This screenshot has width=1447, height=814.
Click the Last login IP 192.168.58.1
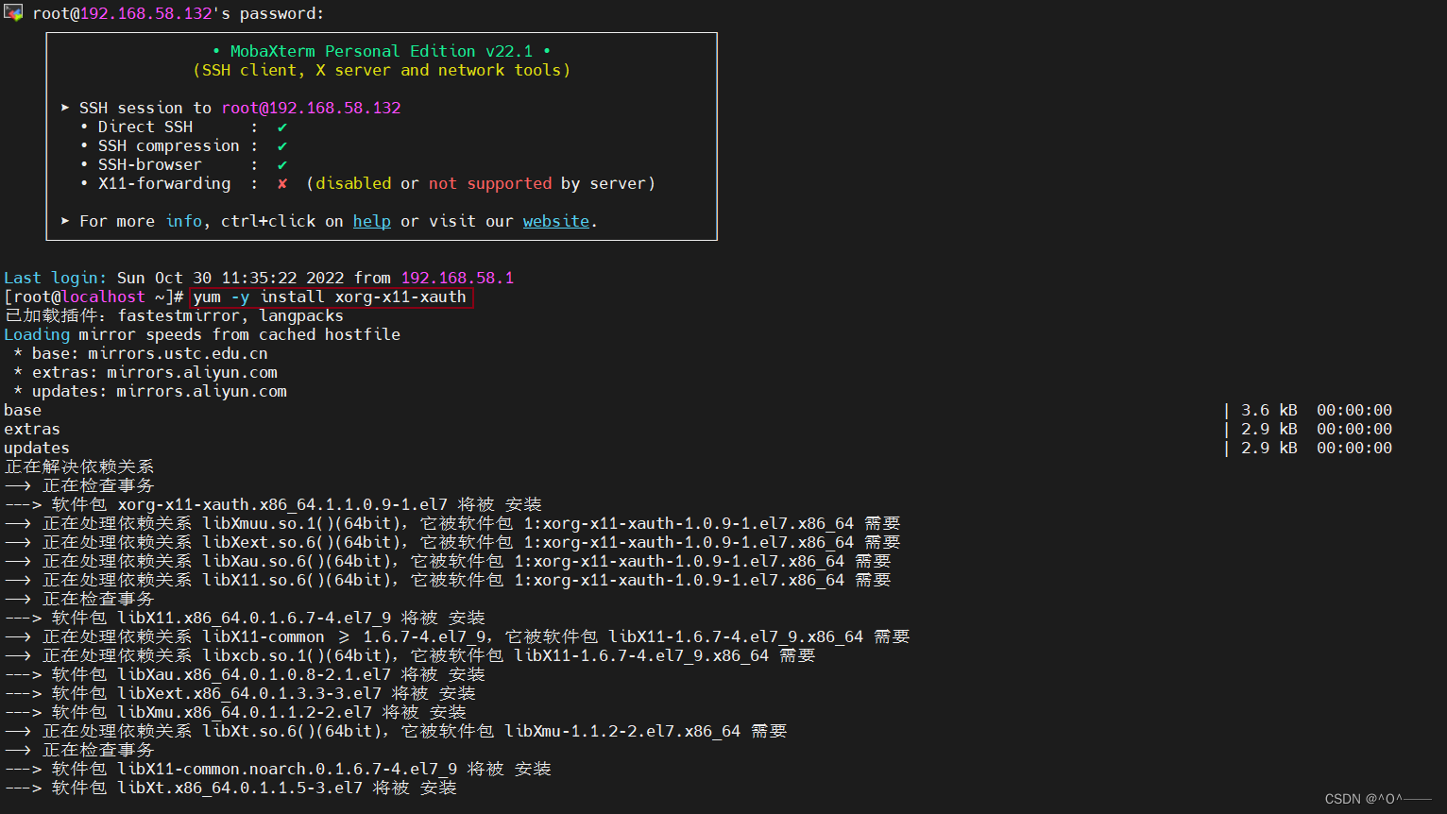point(457,277)
